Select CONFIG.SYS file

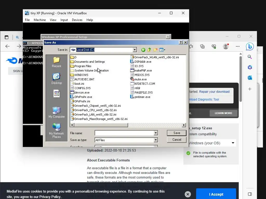pos(81,88)
